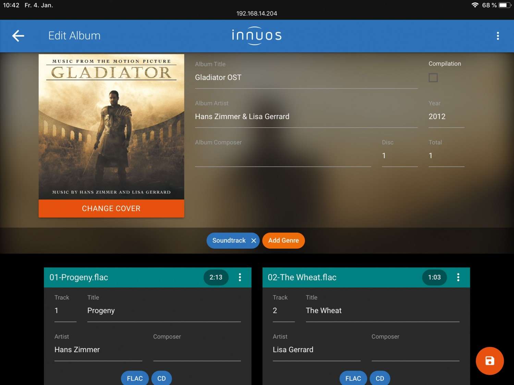This screenshot has width=514, height=385.
Task: Edit the artist field Lisa Gerrard
Action: pos(317,350)
